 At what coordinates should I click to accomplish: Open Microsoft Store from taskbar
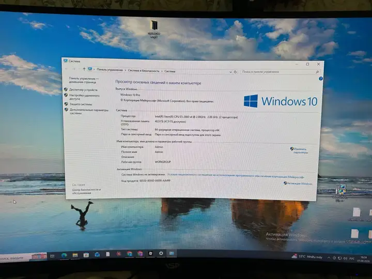pos(86,255)
